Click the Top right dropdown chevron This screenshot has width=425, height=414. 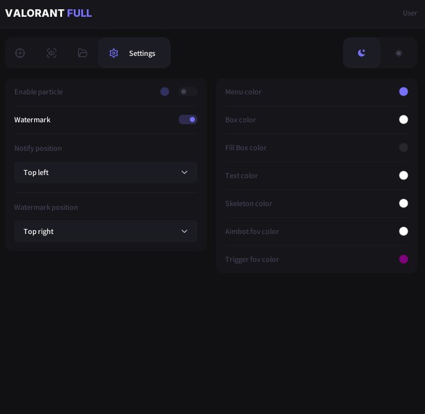(x=184, y=232)
